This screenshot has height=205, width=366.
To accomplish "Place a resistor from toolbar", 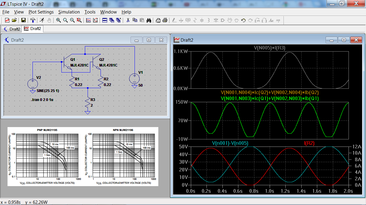I will [195, 20].
